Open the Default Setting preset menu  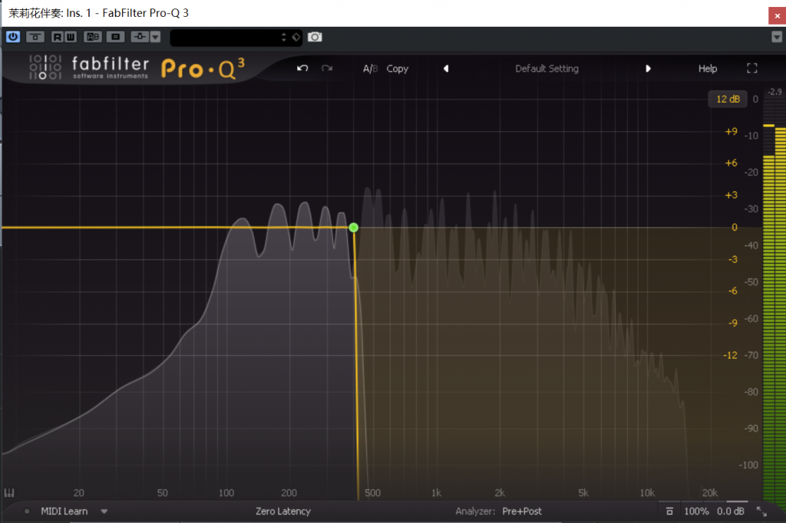[547, 68]
